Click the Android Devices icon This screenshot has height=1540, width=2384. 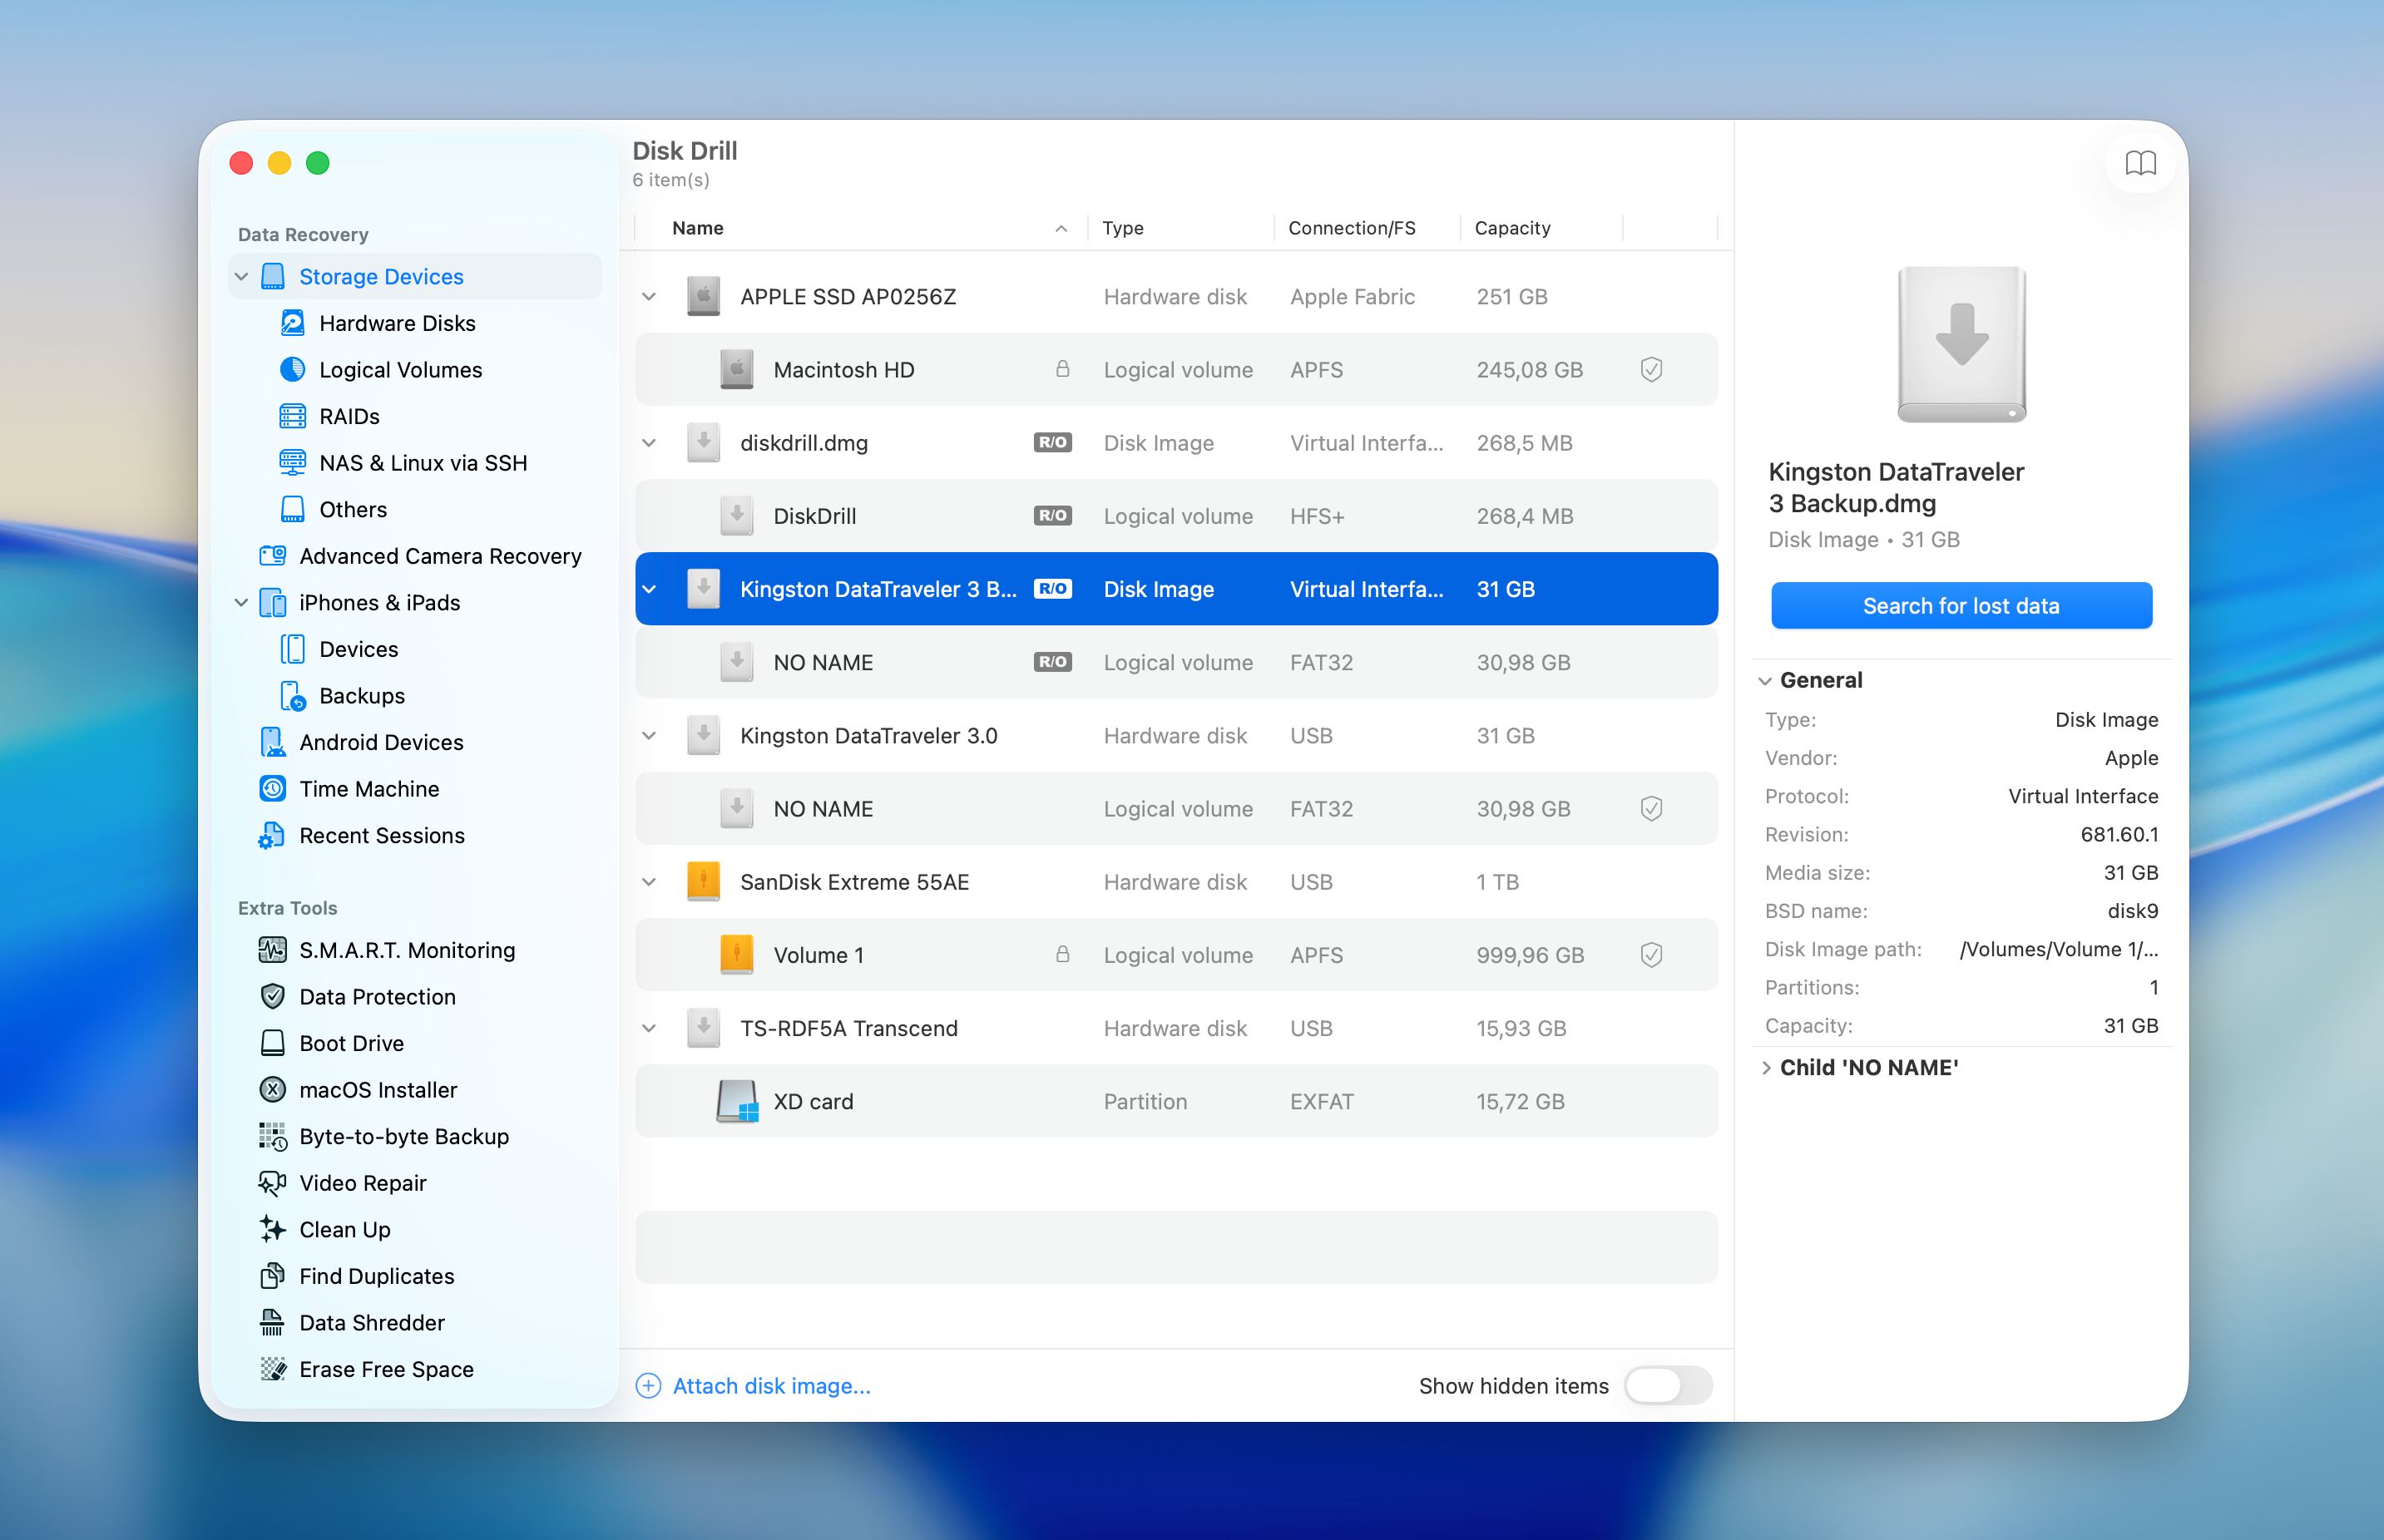tap(272, 742)
